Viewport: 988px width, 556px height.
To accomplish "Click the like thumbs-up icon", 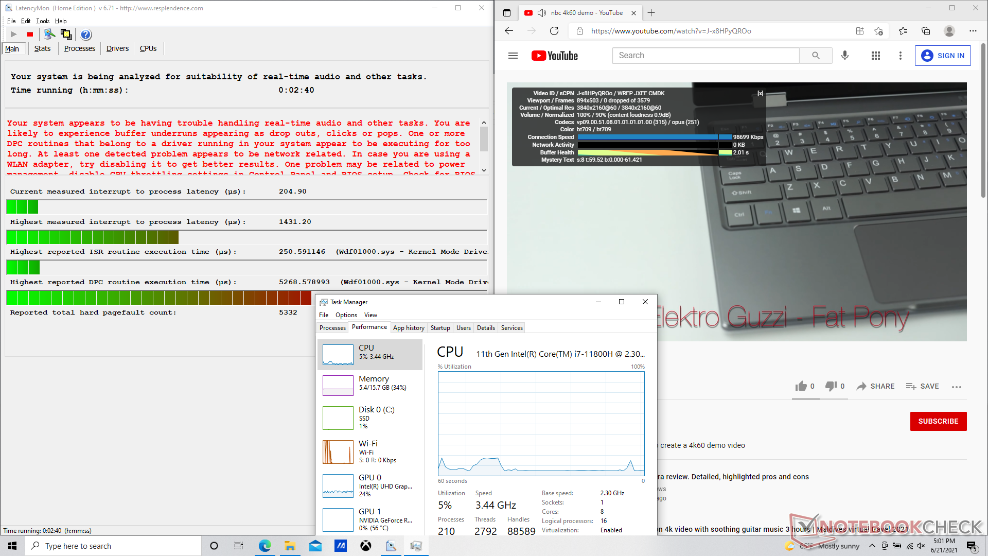I will tap(801, 386).
